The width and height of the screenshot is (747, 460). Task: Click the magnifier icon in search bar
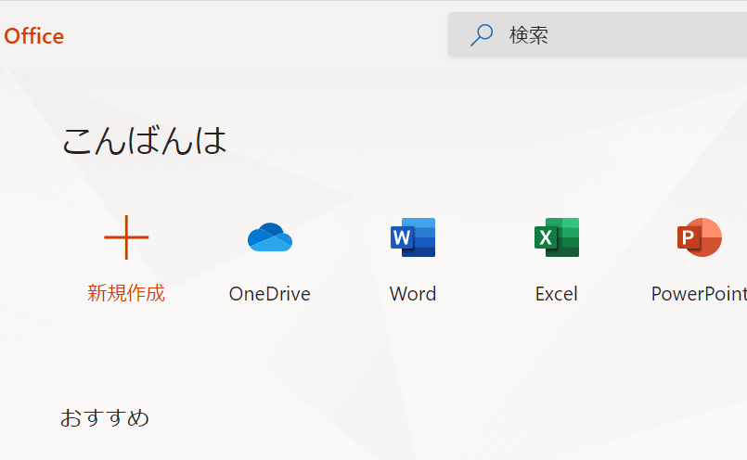pyautogui.click(x=482, y=35)
